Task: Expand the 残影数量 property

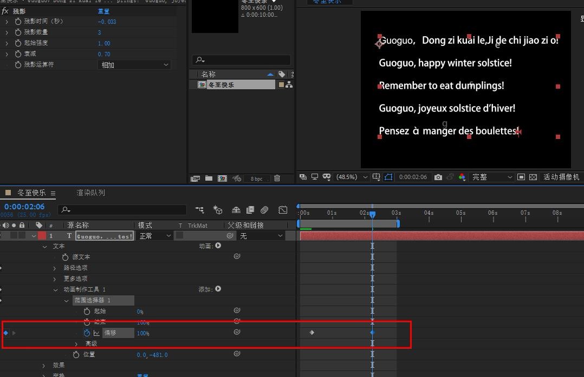Action: [7, 32]
